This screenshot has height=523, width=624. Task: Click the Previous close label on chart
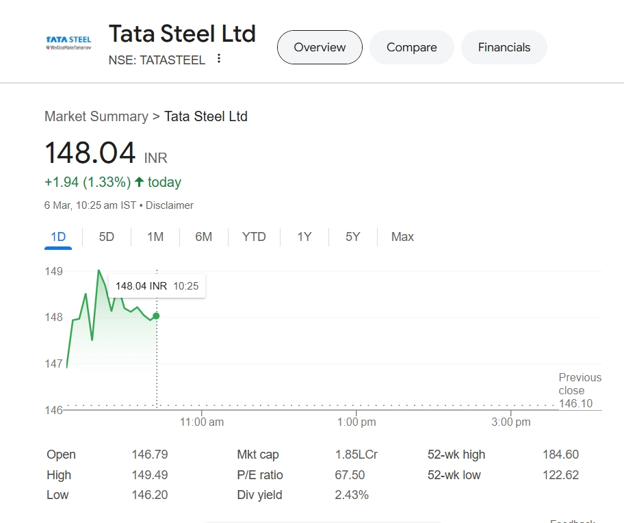[x=580, y=384]
